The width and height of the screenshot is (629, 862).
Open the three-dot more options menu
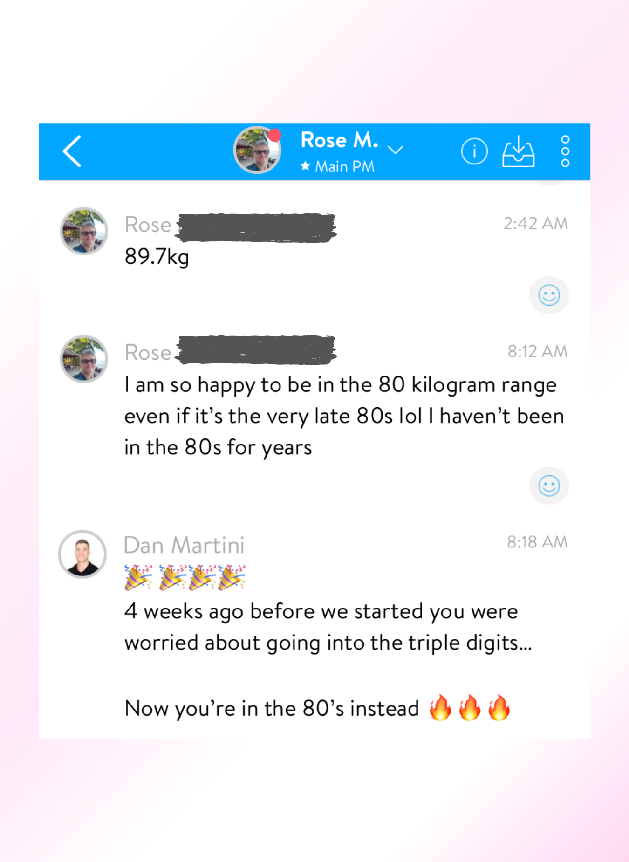point(565,151)
